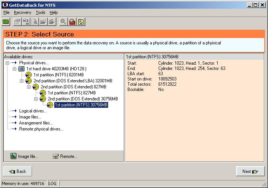Click the partition icon beside NTFS 8201MB
Viewport: 268px width, 188px height.
coord(29,75)
